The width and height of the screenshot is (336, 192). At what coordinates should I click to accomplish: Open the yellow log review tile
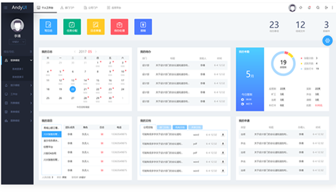pyautogui.click(x=96, y=27)
